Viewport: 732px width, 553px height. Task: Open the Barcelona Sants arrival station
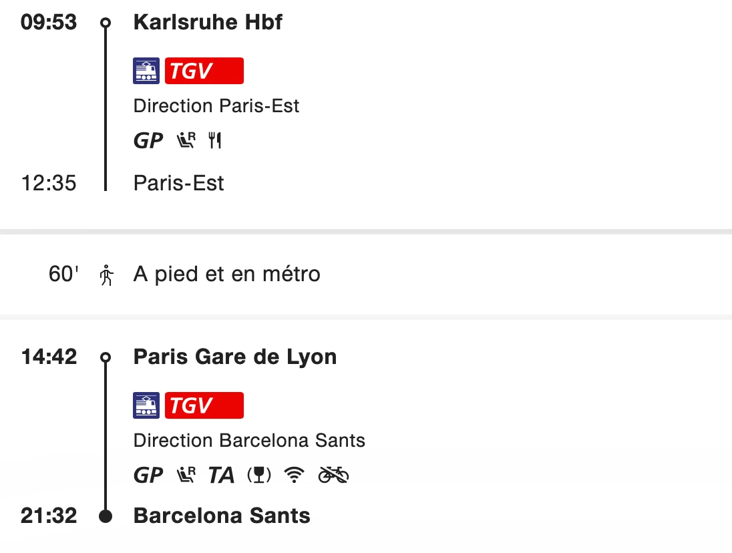[x=222, y=516]
